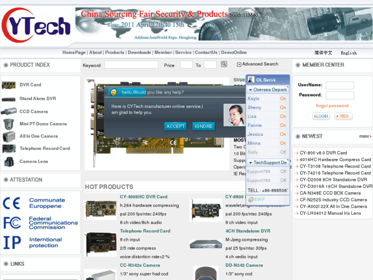Click into the UserName field

tap(339, 85)
